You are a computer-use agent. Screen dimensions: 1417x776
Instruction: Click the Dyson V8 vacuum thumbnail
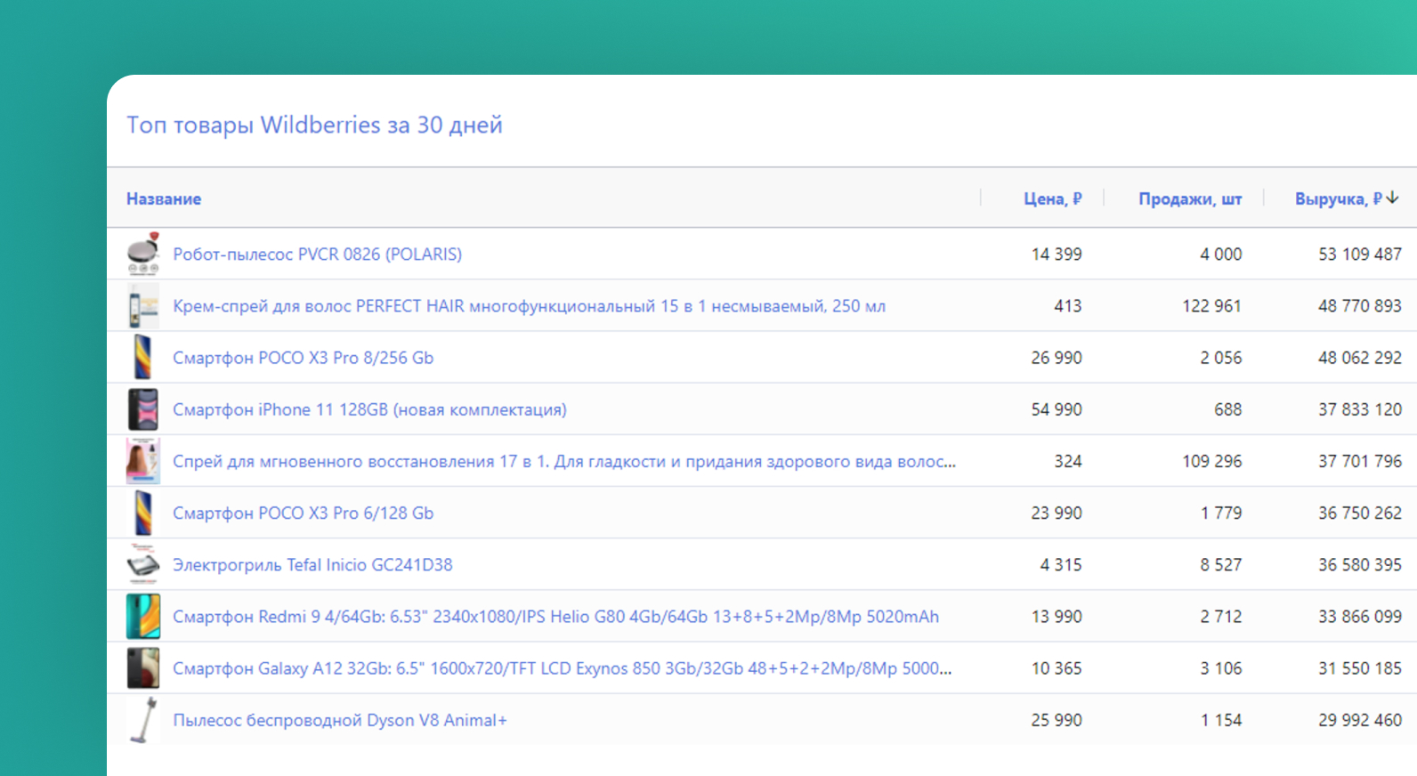pyautogui.click(x=142, y=720)
